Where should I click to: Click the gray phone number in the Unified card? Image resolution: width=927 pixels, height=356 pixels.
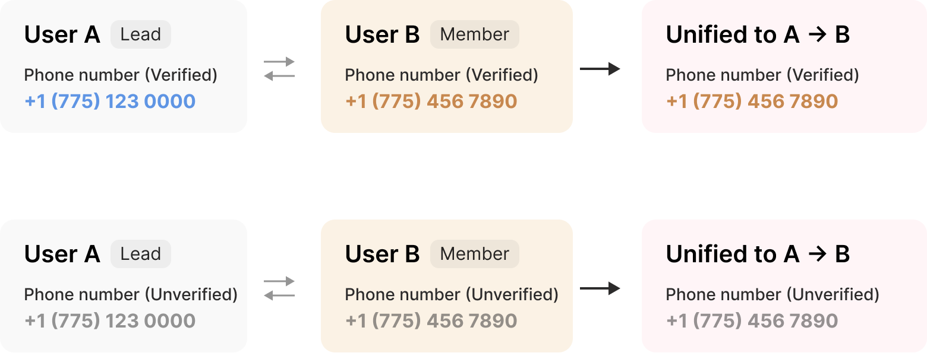click(752, 321)
